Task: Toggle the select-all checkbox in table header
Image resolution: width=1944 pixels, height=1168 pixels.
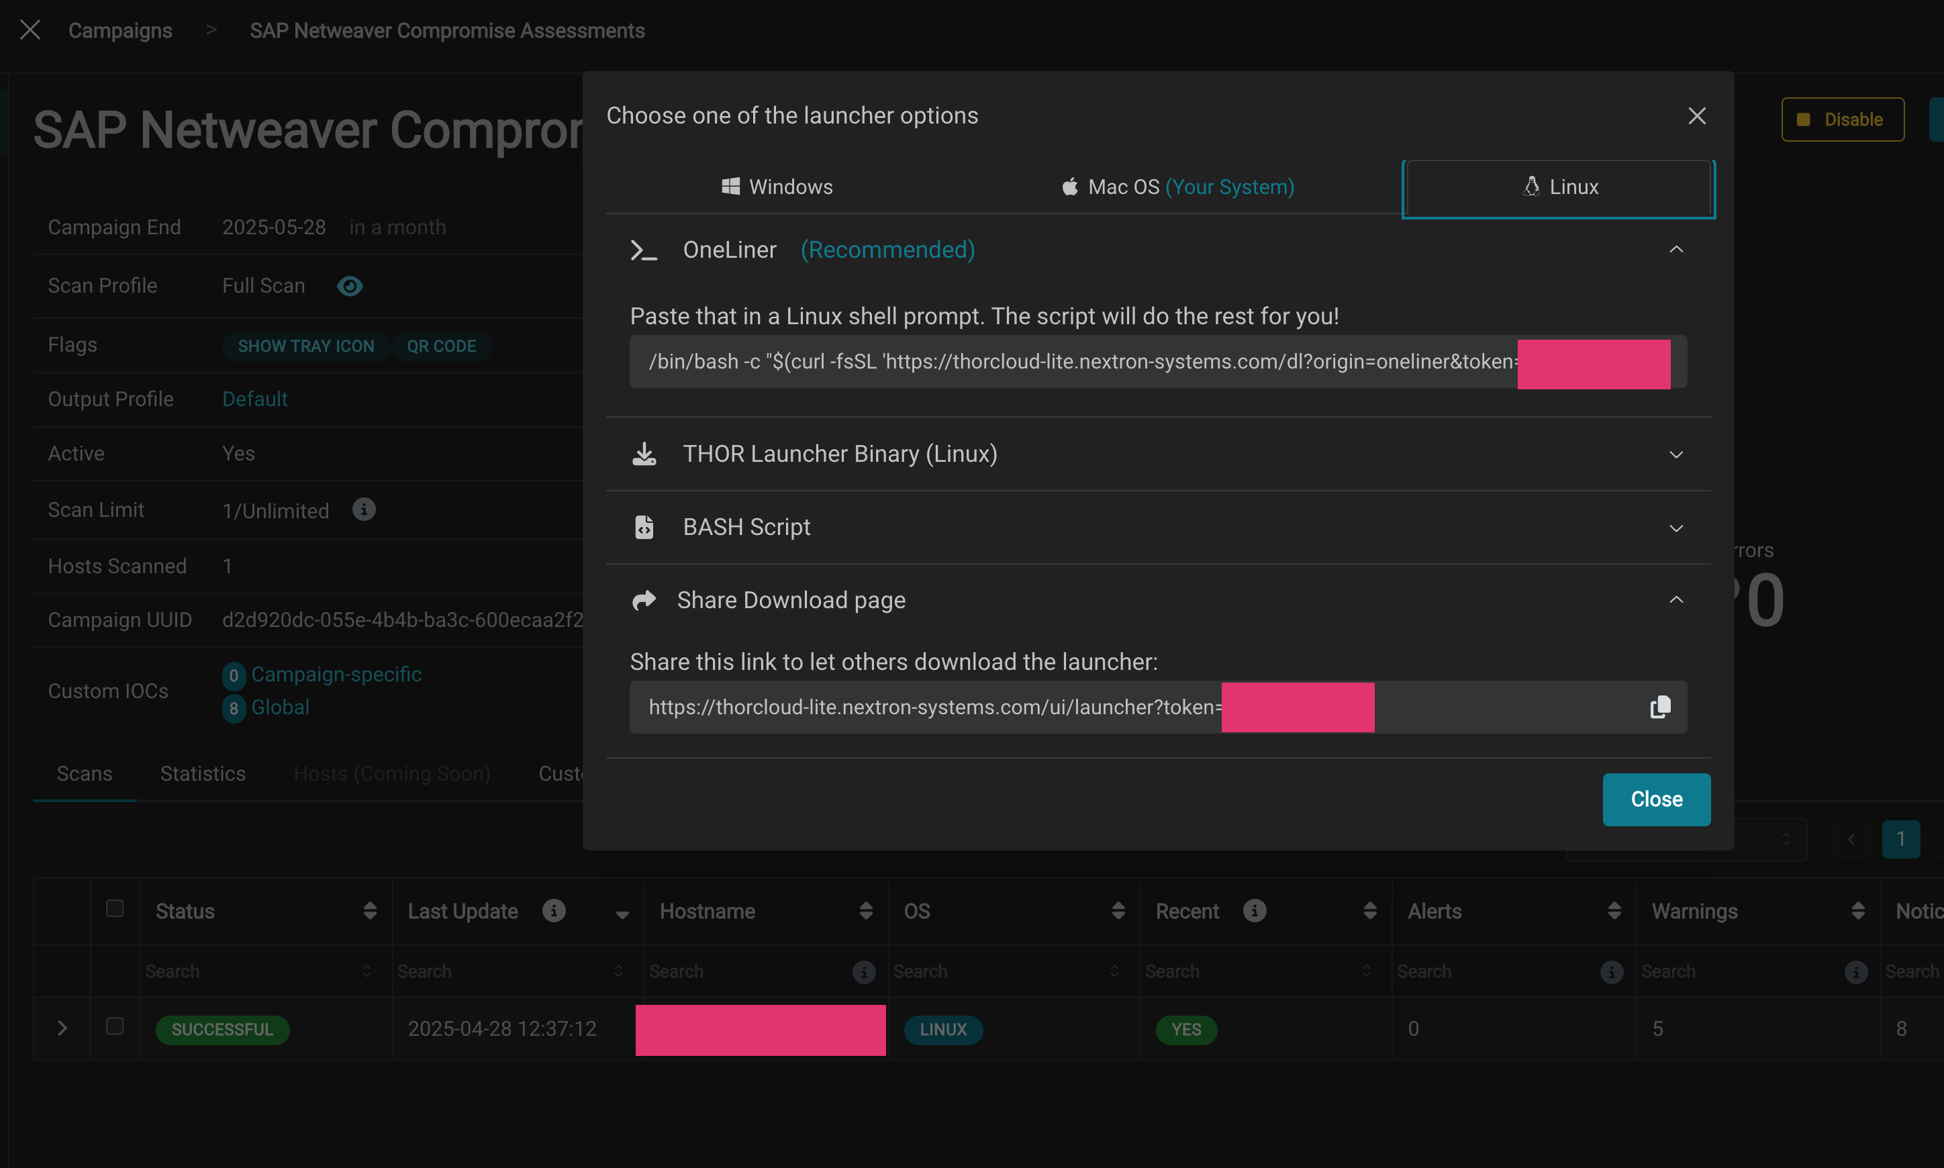Action: (x=115, y=909)
